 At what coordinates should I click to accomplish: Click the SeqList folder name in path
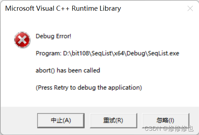click(101, 53)
